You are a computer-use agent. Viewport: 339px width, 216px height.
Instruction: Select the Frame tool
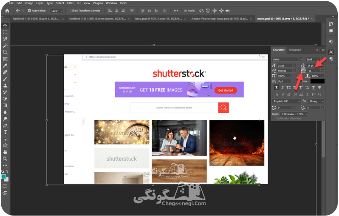click(5, 59)
